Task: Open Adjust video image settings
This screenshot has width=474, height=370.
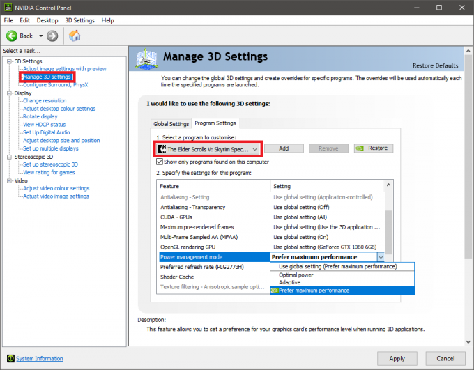Action: click(56, 196)
